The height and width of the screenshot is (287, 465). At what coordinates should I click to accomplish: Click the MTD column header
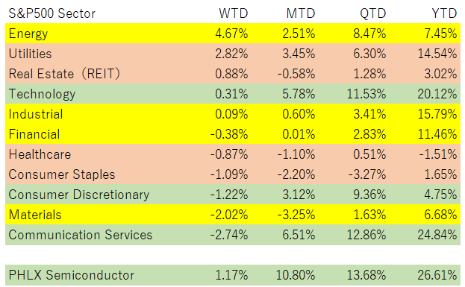[301, 13]
